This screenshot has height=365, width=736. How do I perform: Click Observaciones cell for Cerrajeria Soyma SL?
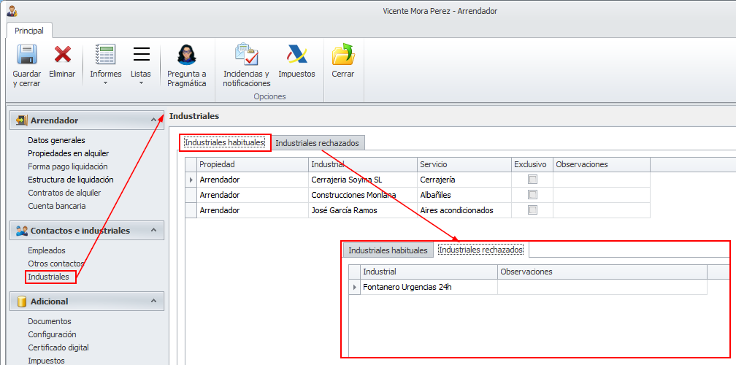[602, 180]
